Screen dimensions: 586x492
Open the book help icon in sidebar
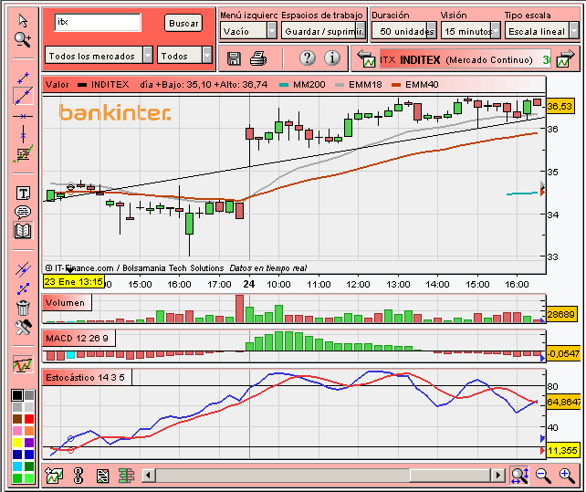(23, 231)
